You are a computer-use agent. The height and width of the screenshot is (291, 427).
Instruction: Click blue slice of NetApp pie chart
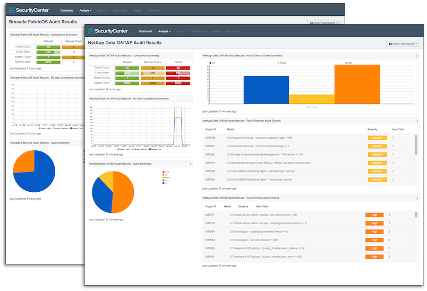point(101,195)
